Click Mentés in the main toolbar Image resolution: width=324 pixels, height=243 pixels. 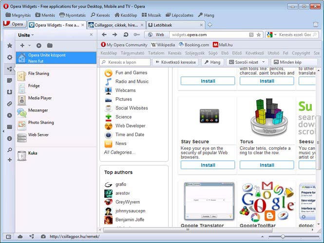[45, 15]
